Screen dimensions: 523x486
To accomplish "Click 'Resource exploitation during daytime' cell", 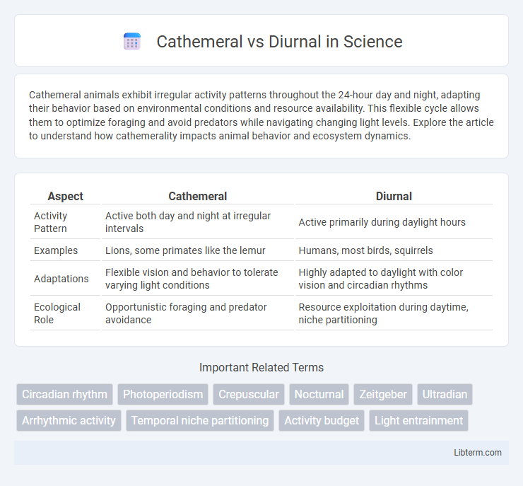I will [394, 313].
